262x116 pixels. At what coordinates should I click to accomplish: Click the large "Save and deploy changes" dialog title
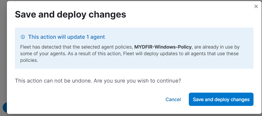[71, 15]
